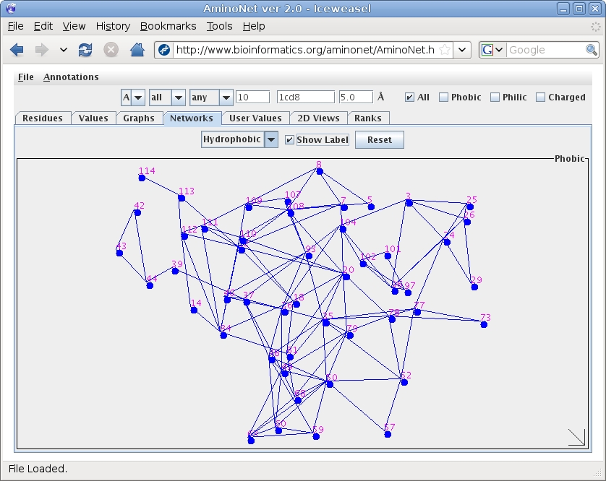Click the Stop loading icon
The height and width of the screenshot is (481, 606).
[111, 50]
